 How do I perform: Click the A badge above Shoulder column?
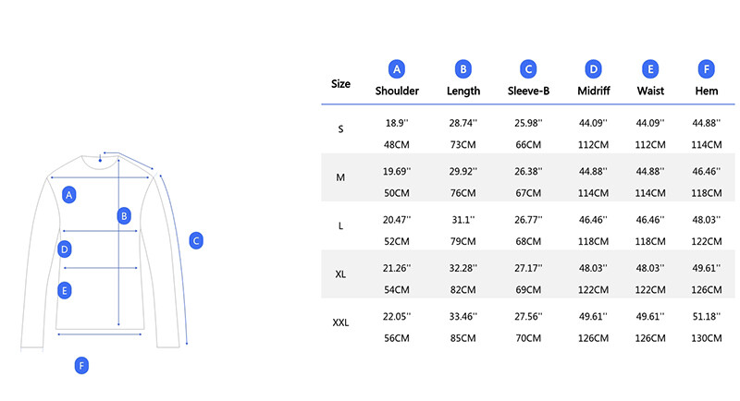[397, 68]
